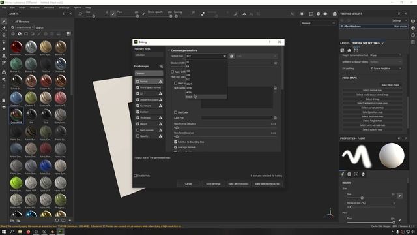This screenshot has height=235, width=417.
Task: Toggle the Ambient occlusion checkbox
Action: 137,100
